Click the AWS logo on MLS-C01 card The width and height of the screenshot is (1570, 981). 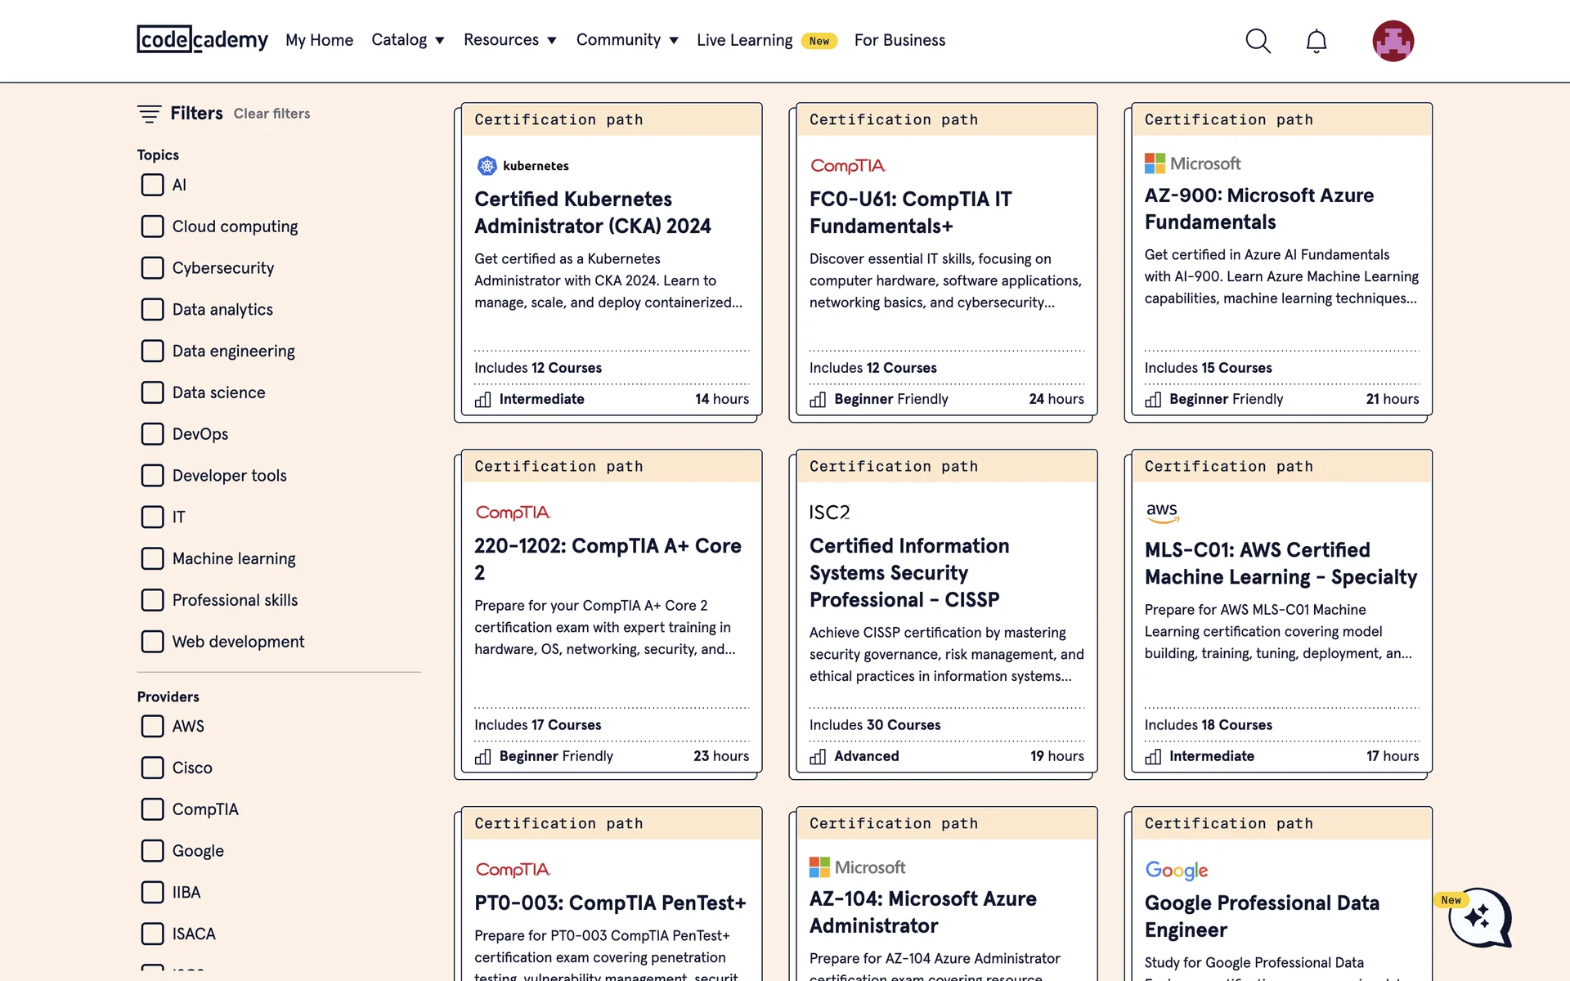1162,513
